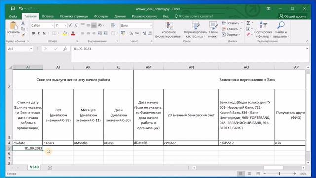Switch to Page Layout view in status bar
The width and height of the screenshot is (316, 178).
[249, 174]
